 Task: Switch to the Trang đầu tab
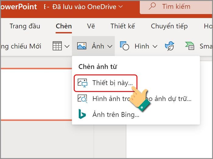[x=25, y=26]
